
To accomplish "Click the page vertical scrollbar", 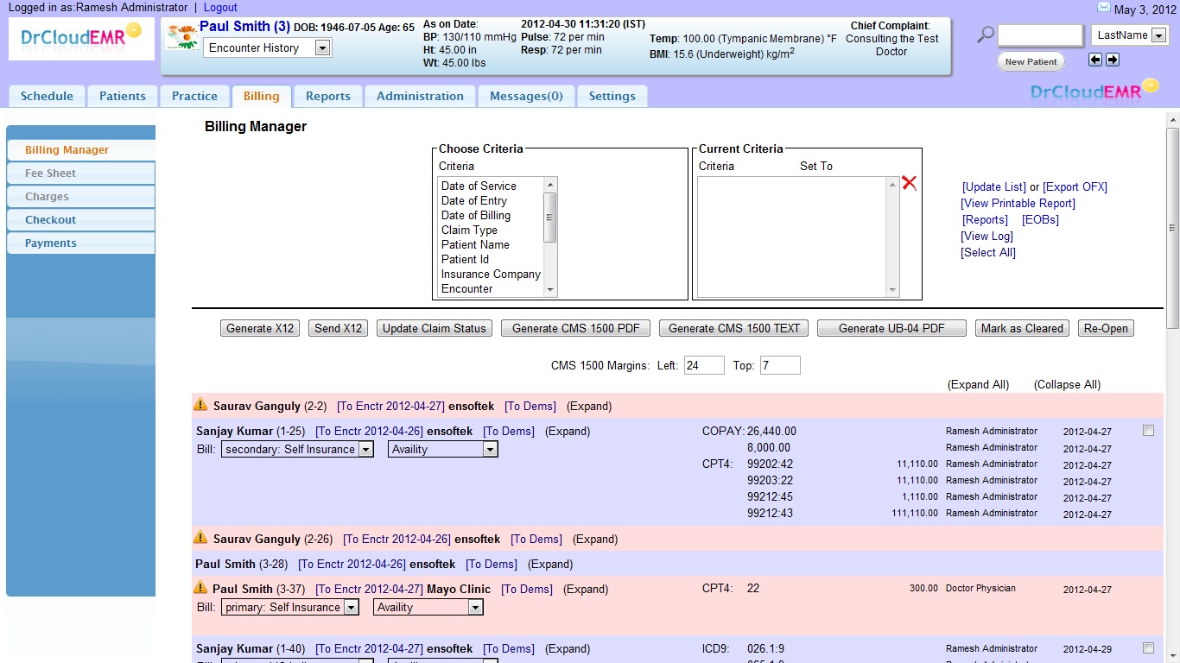I will [1172, 227].
